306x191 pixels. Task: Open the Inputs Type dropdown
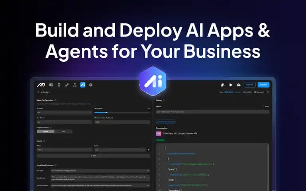[120, 150]
